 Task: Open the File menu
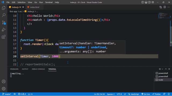click(x=8, y=2)
